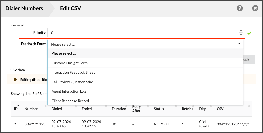This screenshot has width=263, height=133.
Task: Increase Priority with the up stepper arrow
Action: [241, 30]
